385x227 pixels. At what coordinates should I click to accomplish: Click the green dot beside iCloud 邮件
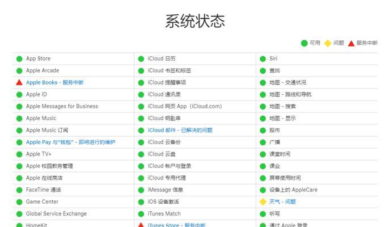141,131
